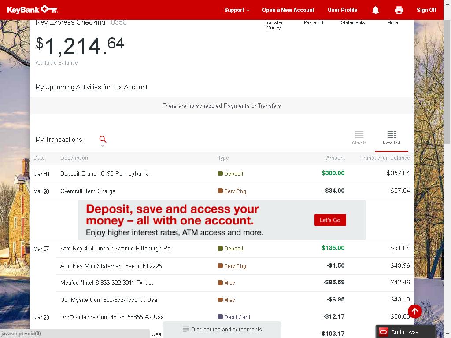Click the -$43.96 transaction balance
This screenshot has width=451, height=338.
(399, 265)
